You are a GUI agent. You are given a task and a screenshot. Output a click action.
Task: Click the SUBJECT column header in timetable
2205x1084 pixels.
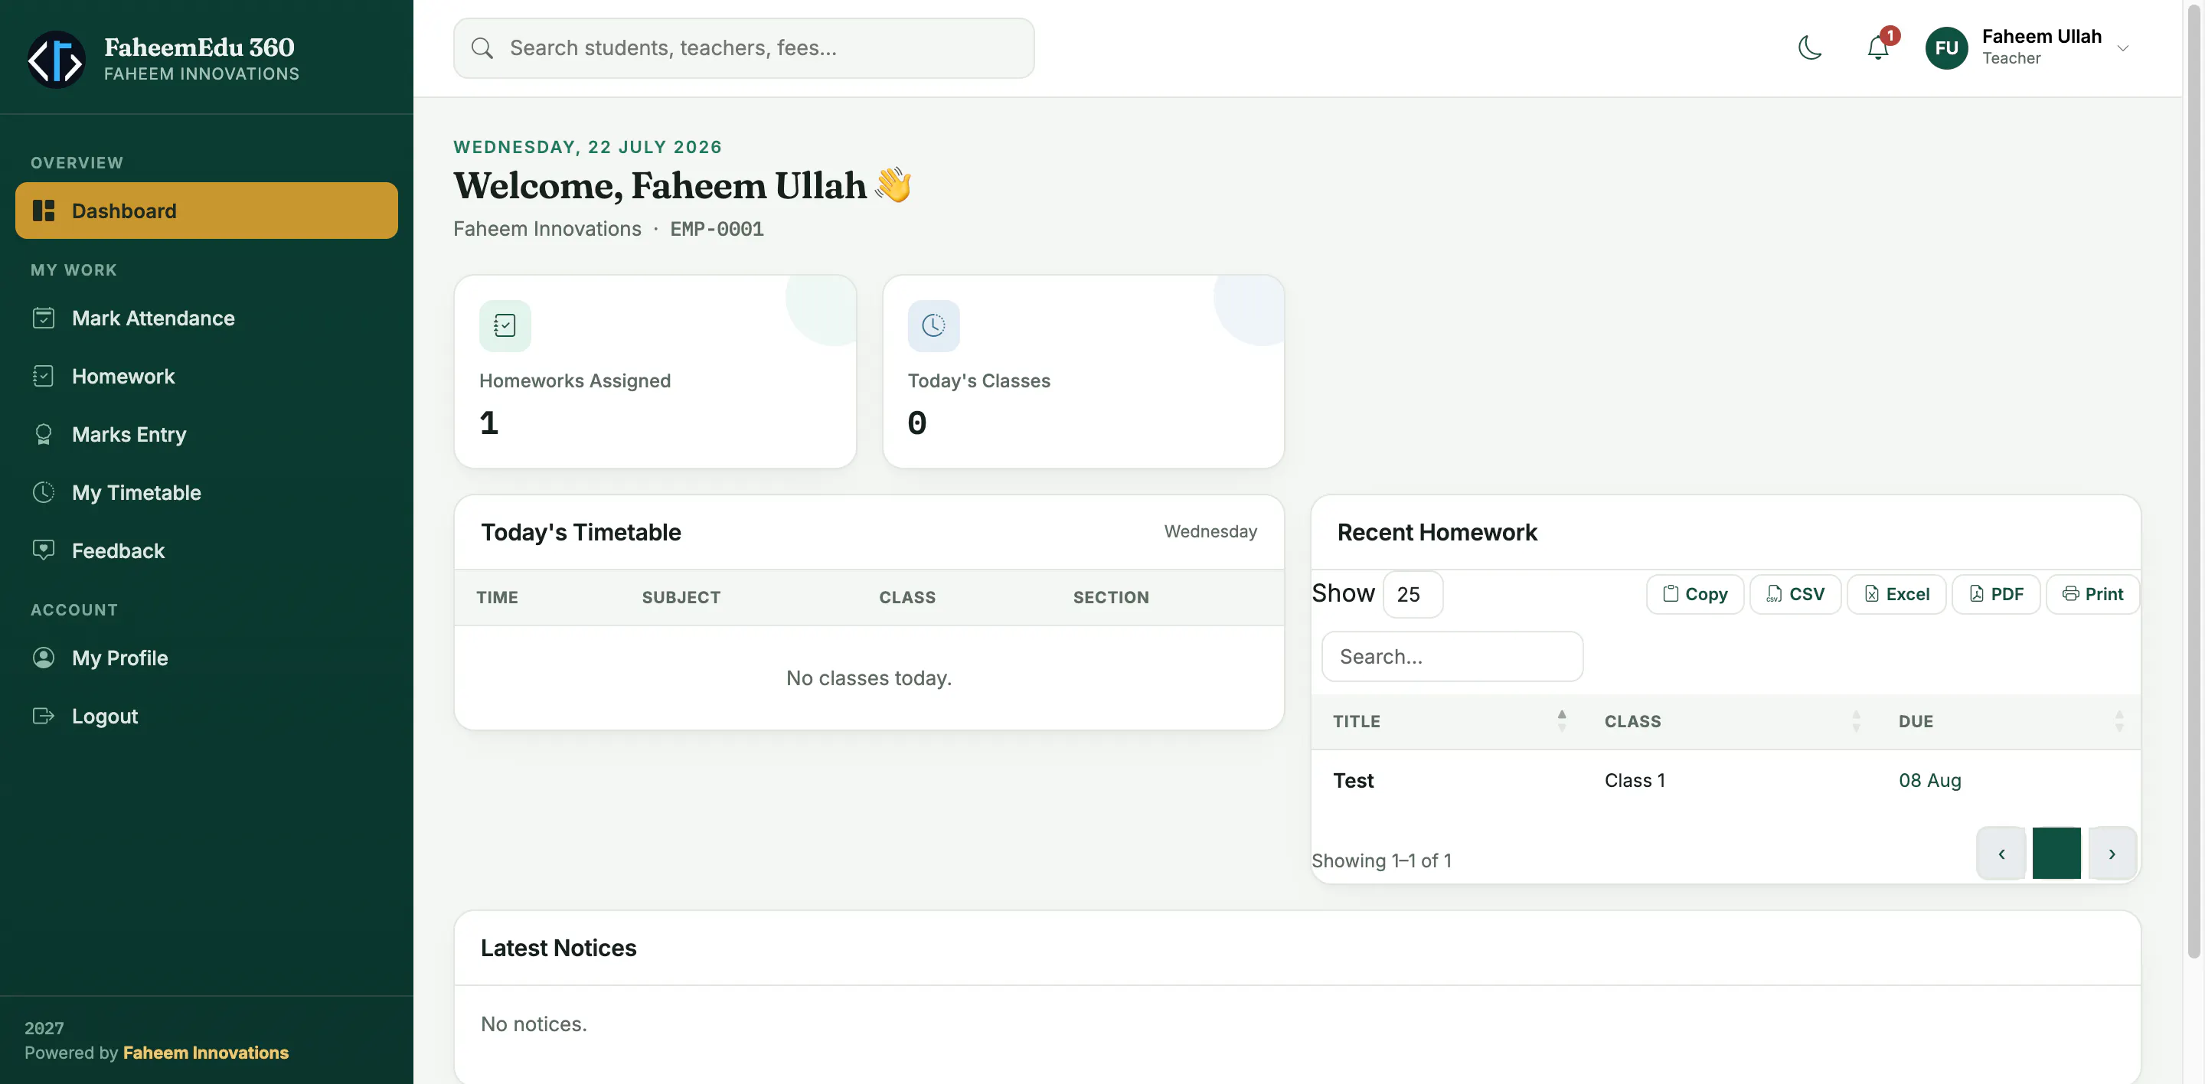click(681, 597)
